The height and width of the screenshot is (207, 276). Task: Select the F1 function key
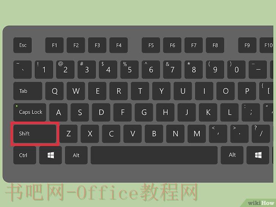pyautogui.click(x=54, y=45)
